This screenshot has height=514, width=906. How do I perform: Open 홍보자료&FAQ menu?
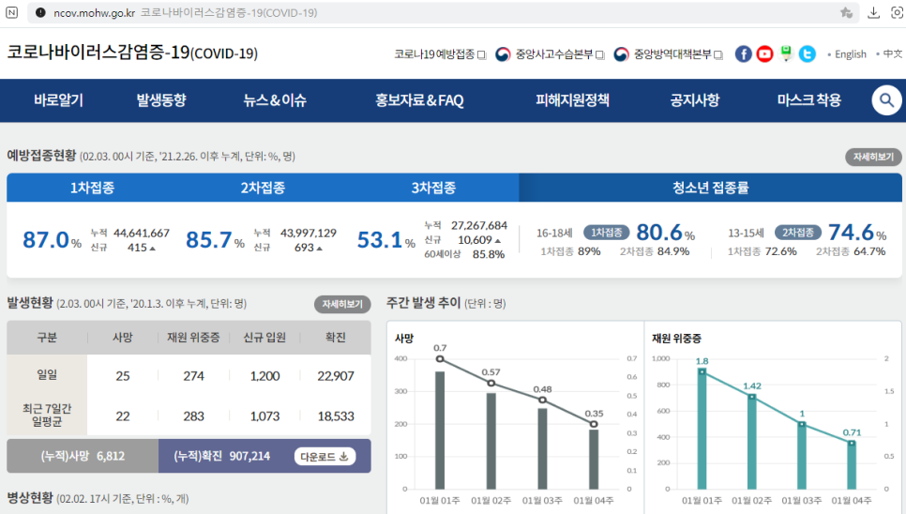click(x=419, y=100)
